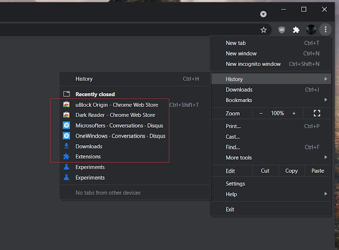Reopen Microsofters Conversations Disqus tab

pyautogui.click(x=135, y=126)
